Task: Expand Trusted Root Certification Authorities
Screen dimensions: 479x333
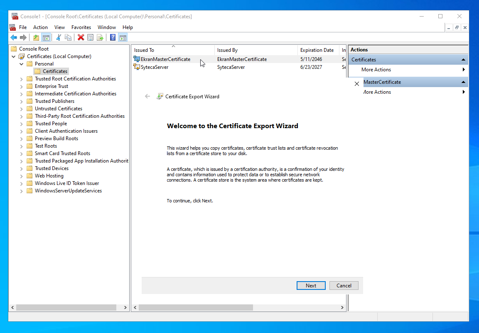Action: pyautogui.click(x=21, y=79)
